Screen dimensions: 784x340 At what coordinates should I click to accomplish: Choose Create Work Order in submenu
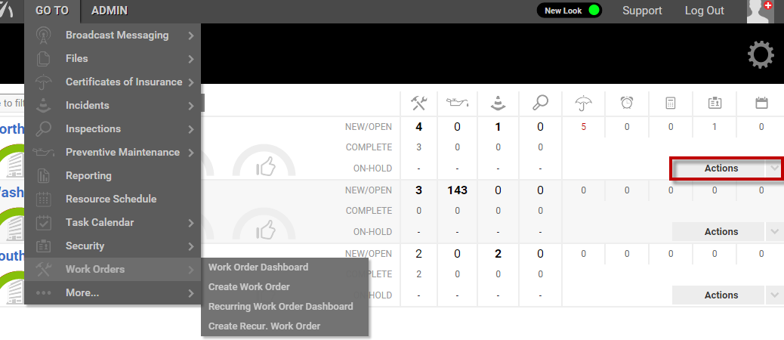click(x=249, y=287)
